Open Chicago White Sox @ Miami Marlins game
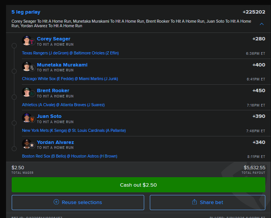 pos(70,79)
